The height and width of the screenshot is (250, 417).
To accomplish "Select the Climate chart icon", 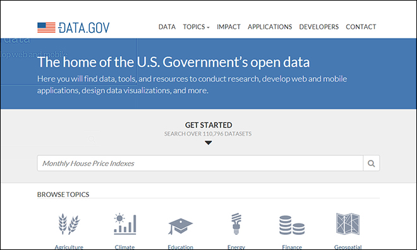I will point(124,224).
